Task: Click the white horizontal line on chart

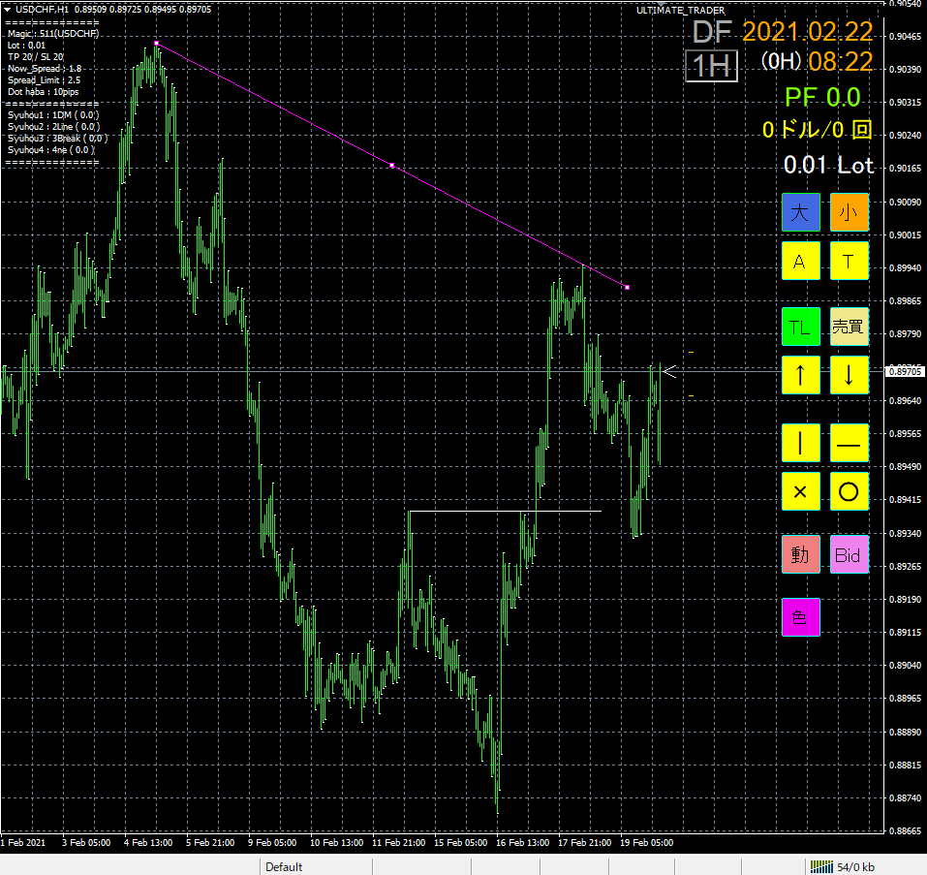Action: coord(506,511)
